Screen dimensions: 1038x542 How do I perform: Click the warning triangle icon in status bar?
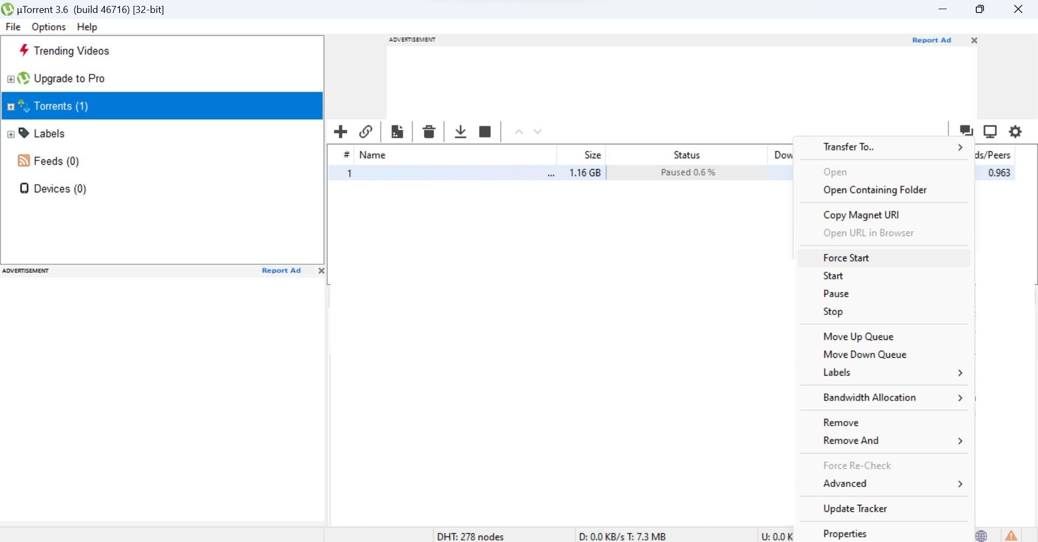click(x=1011, y=536)
